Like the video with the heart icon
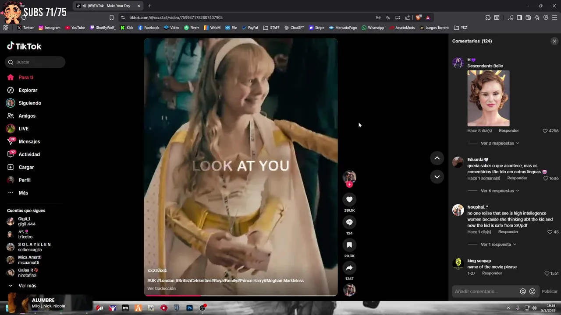This screenshot has width=561, height=315. click(x=349, y=199)
